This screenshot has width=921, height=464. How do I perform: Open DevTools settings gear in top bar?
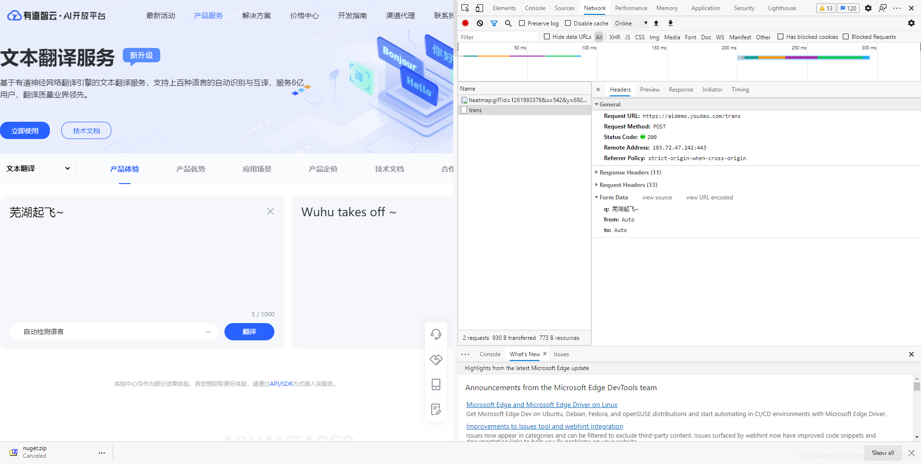[868, 8]
